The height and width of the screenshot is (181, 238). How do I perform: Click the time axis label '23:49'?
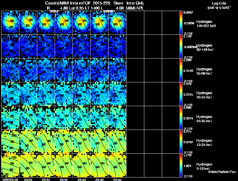tap(99, 180)
